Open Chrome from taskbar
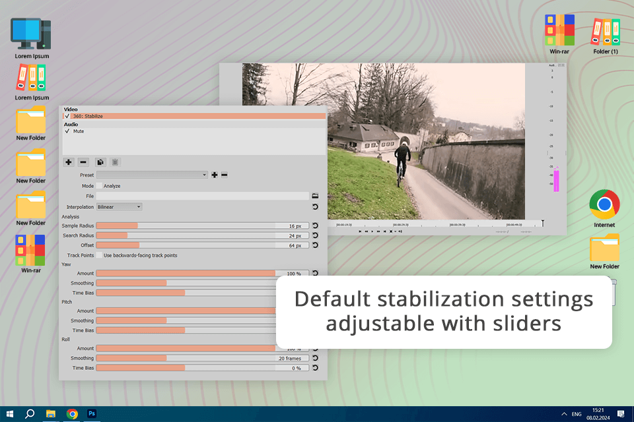634x422 pixels. [x=72, y=414]
